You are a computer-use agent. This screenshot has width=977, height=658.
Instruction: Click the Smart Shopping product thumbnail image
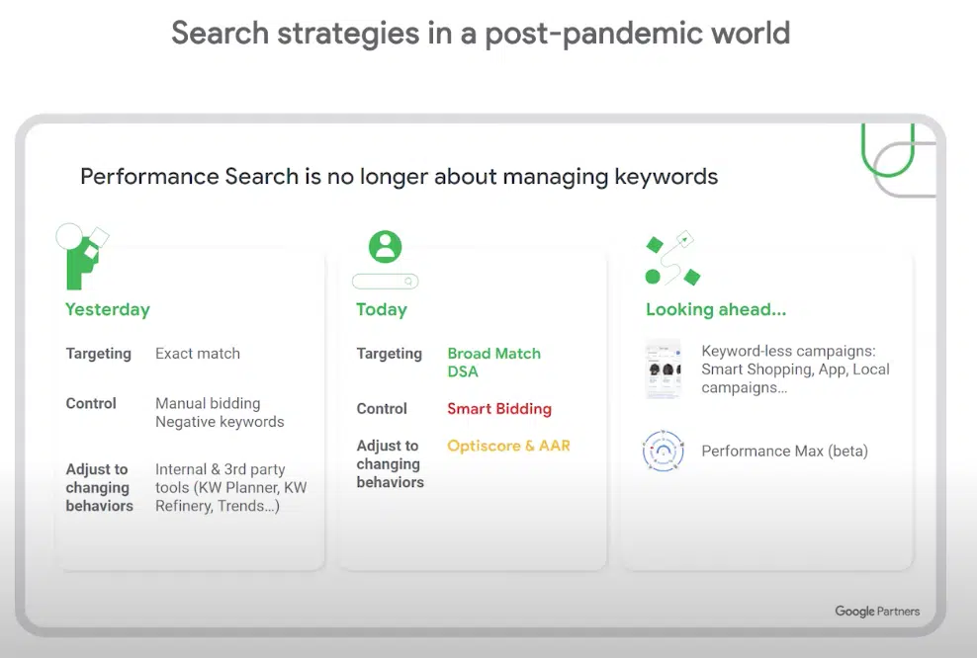(x=663, y=370)
